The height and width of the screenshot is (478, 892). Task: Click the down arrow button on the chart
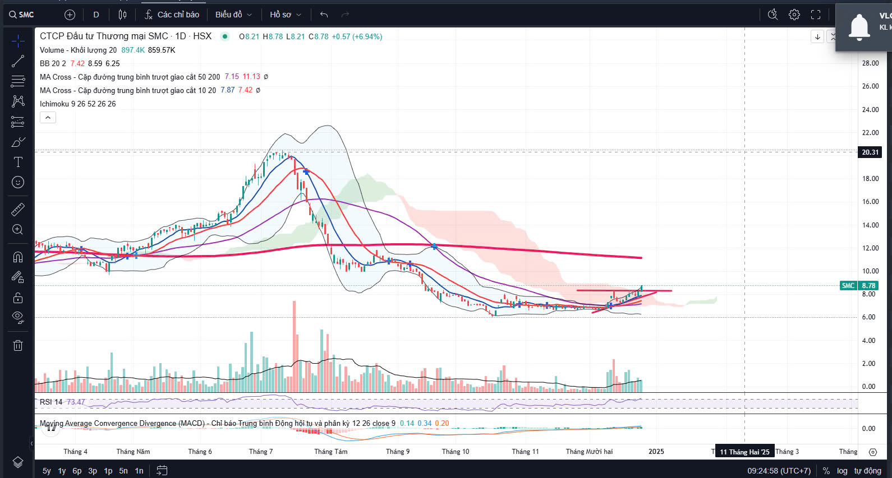coord(817,37)
